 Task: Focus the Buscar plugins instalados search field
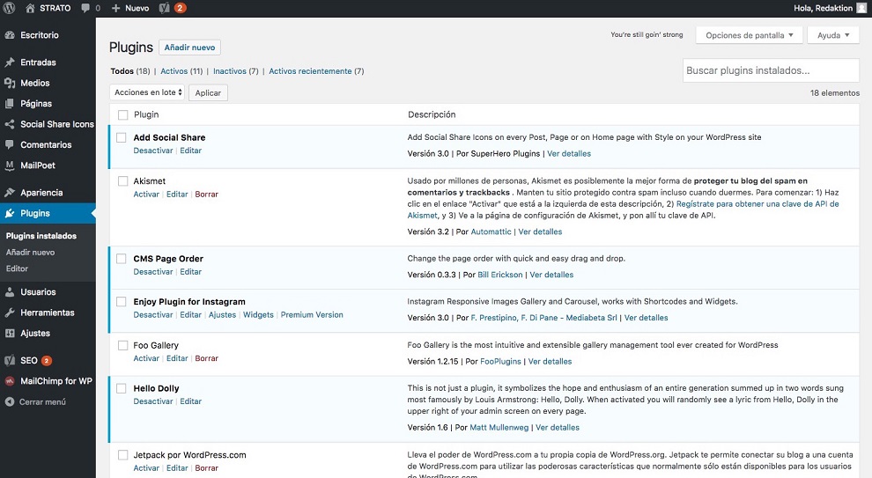(x=771, y=70)
